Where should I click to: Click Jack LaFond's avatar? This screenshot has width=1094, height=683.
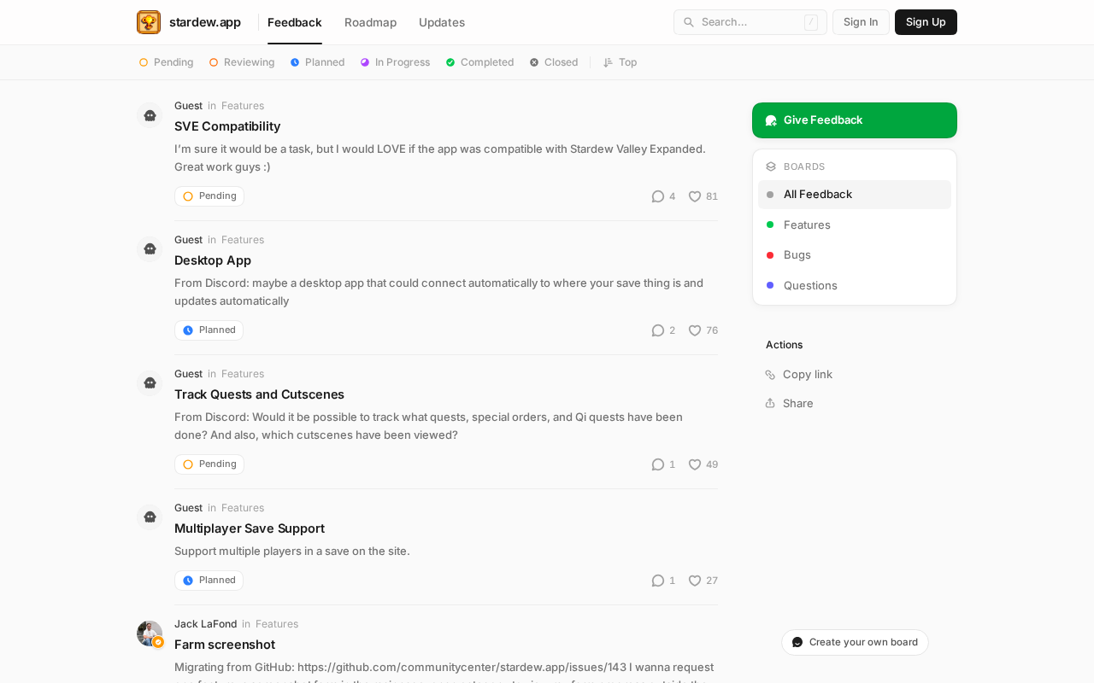click(150, 633)
